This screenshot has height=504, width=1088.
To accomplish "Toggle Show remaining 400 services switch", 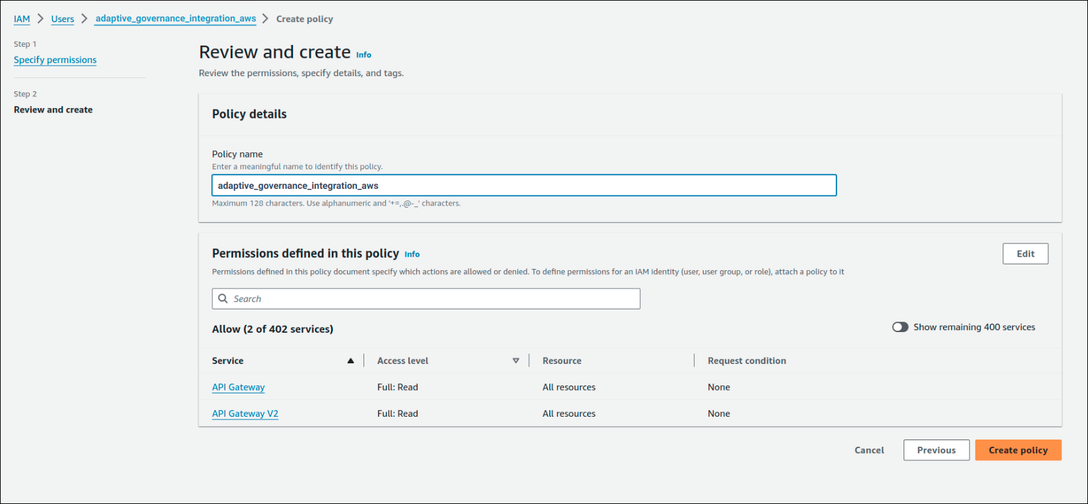I will pos(900,328).
